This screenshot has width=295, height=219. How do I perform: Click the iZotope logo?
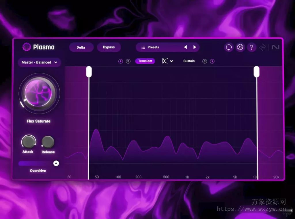pyautogui.click(x=263, y=47)
